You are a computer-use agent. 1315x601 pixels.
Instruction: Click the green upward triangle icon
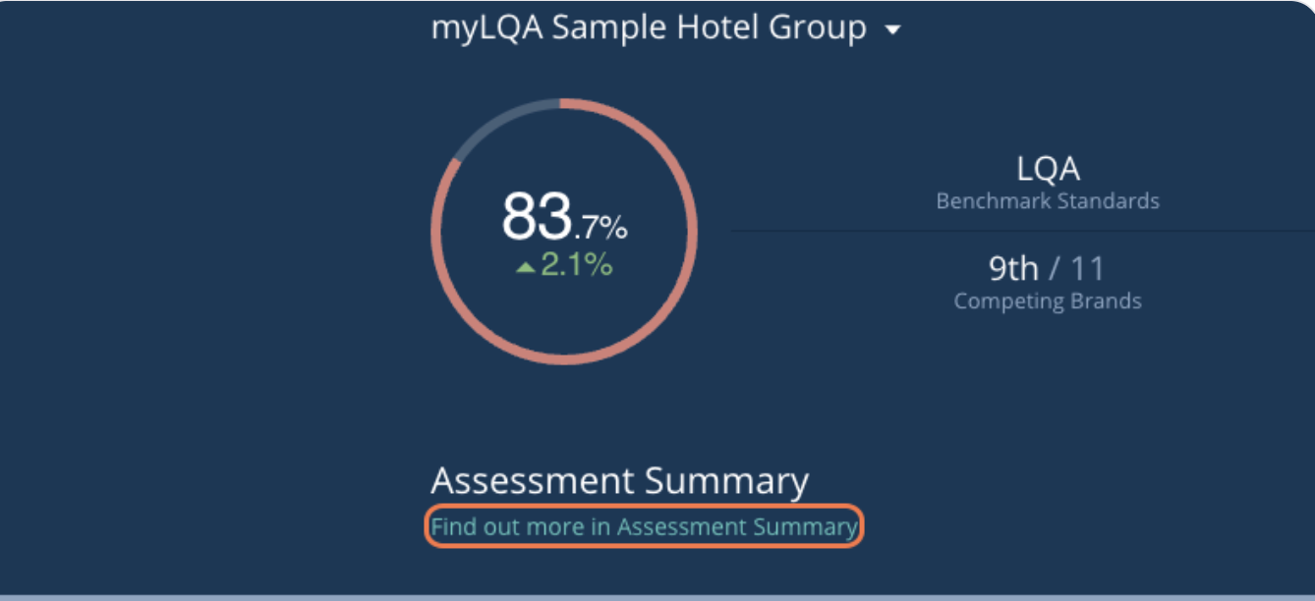[526, 266]
